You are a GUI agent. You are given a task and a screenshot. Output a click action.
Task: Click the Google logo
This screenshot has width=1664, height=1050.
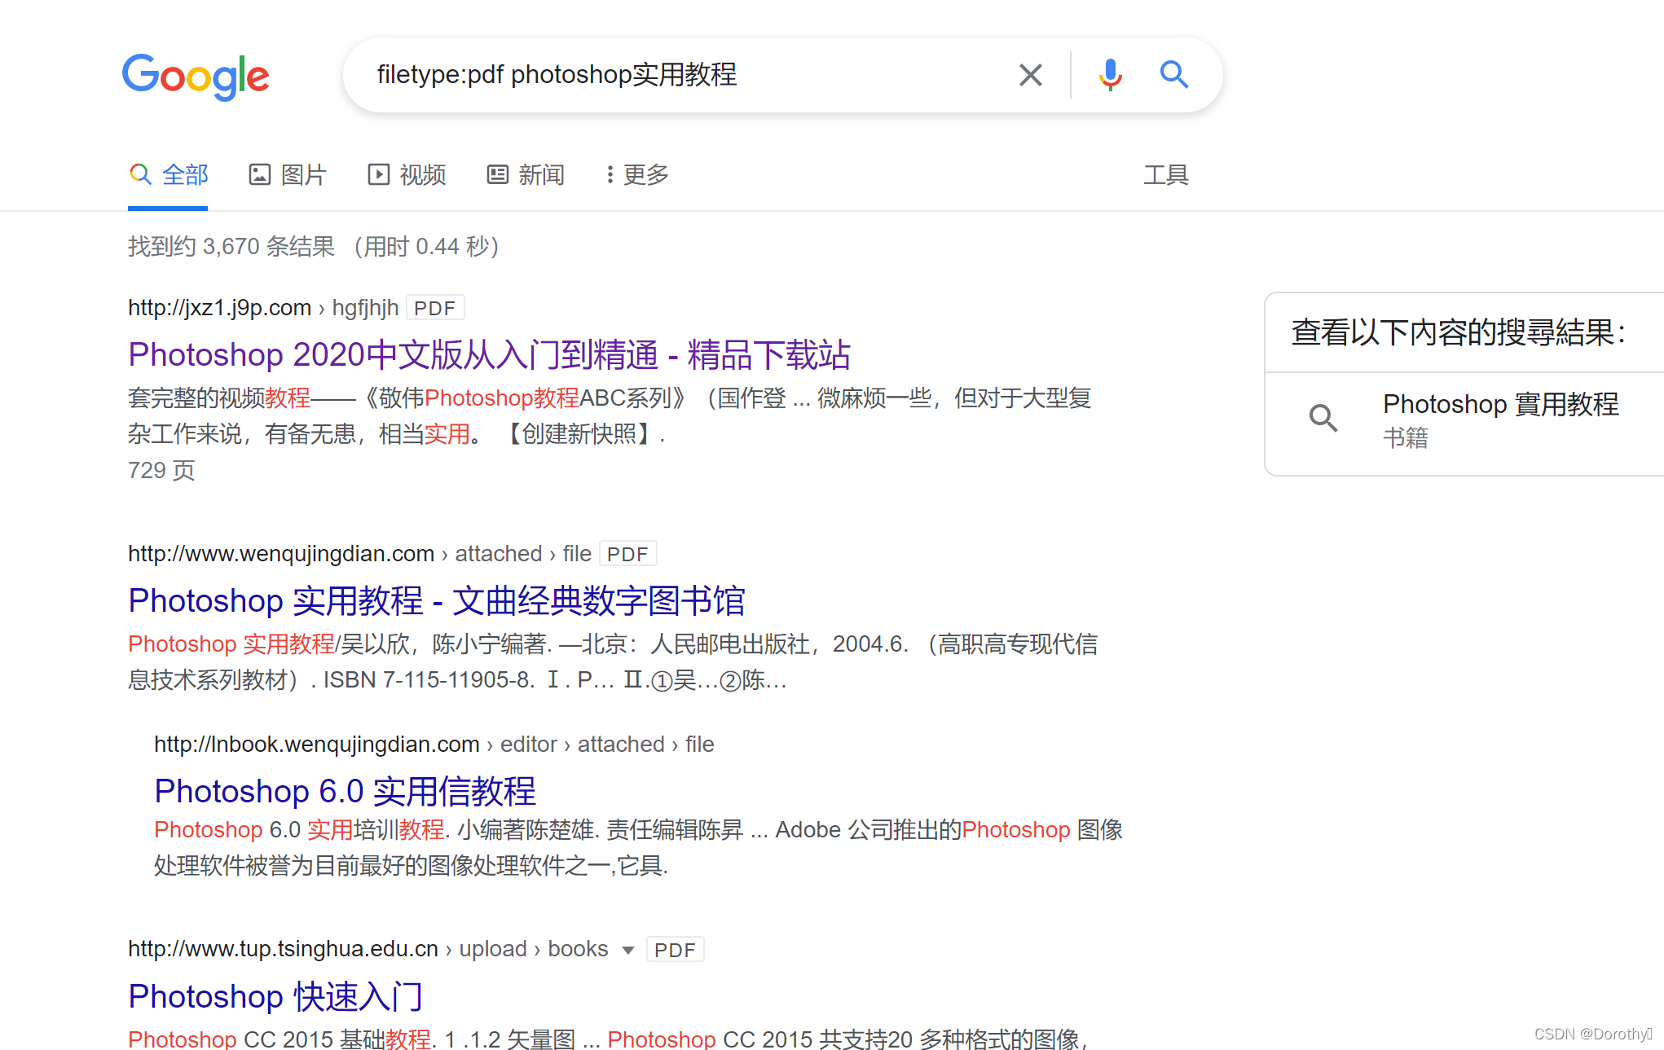click(x=196, y=77)
